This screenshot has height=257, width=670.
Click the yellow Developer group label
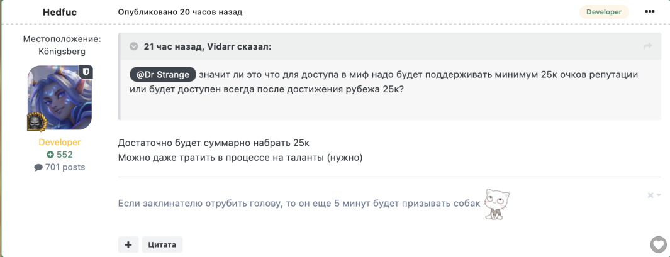pos(60,142)
